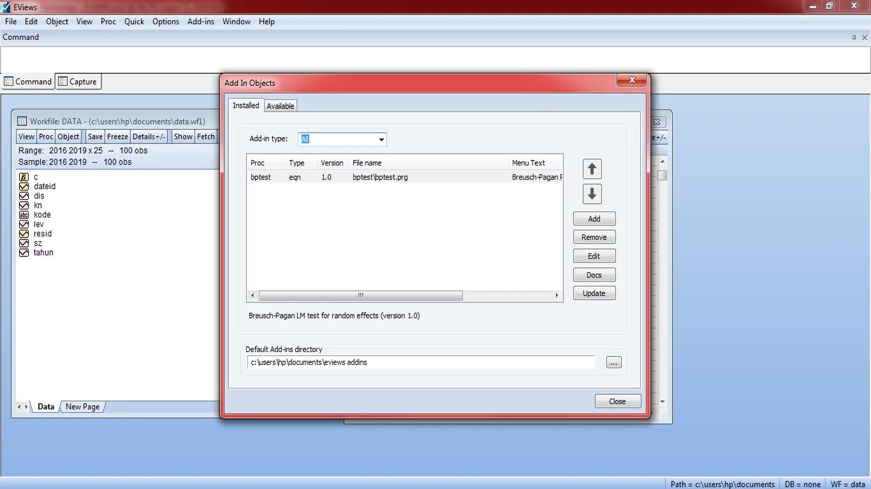Click the File name column header
871x489 pixels.
pos(428,163)
